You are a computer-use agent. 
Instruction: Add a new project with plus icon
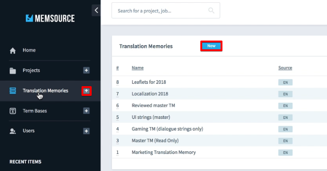(86, 71)
